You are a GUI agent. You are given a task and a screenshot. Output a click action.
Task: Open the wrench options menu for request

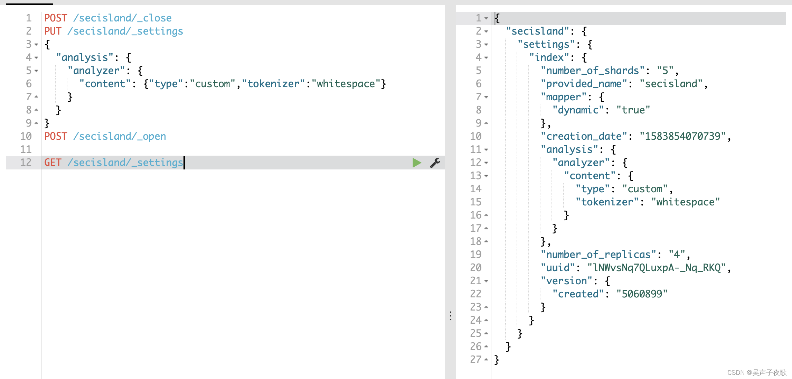click(435, 163)
